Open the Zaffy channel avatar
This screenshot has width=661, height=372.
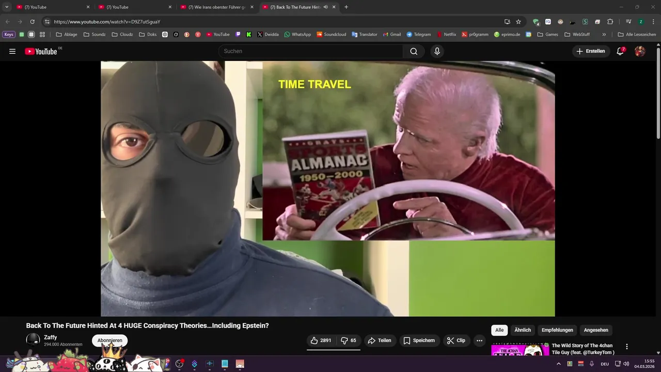pyautogui.click(x=33, y=339)
